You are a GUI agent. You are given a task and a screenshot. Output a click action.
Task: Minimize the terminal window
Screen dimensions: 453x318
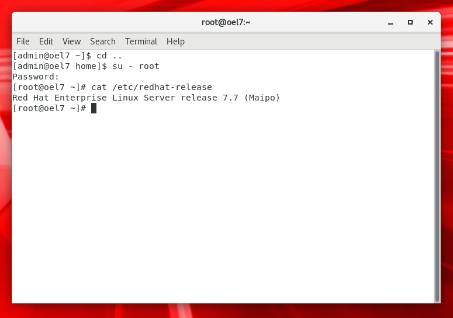(390, 23)
